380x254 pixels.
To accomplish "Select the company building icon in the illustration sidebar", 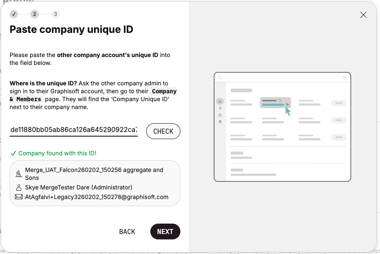I will (220, 101).
